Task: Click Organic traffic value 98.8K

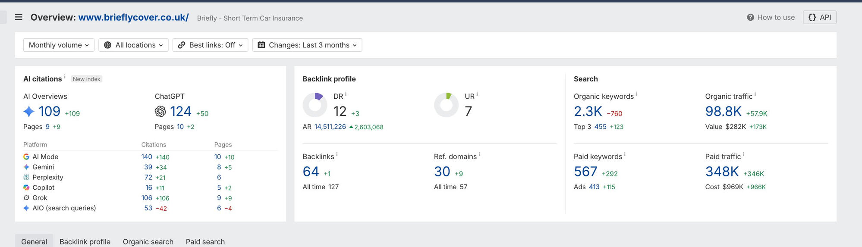Action: tap(723, 112)
